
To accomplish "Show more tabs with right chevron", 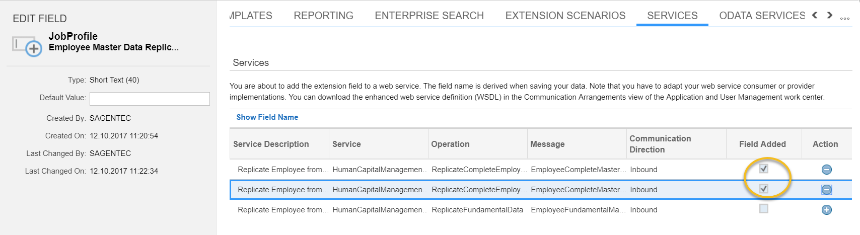I will 830,15.
